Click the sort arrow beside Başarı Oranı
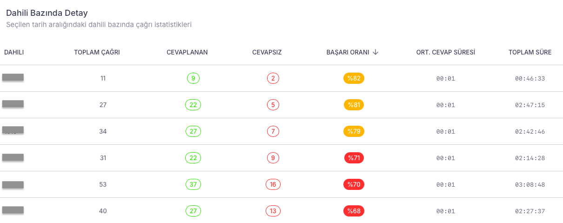This screenshot has width=563, height=223. tap(375, 52)
